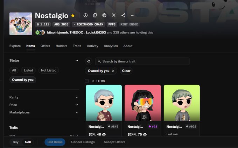The height and width of the screenshot is (148, 238).
Task: Click the AUG 2026 date badge
Action: tap(61, 24)
